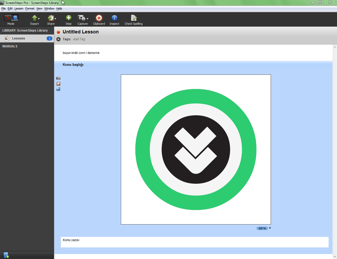
Task: Click the Add Tag field
Action: (x=79, y=39)
